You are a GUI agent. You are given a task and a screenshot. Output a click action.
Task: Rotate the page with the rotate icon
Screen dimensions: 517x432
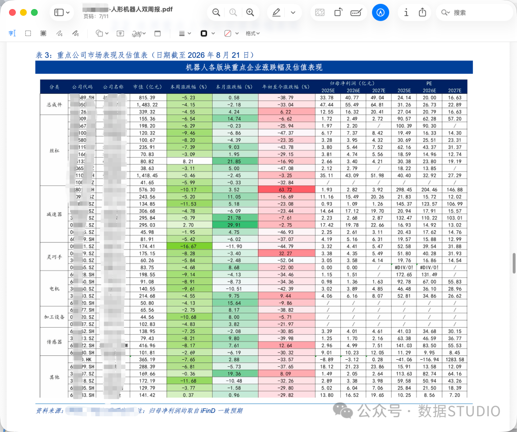coord(338,12)
